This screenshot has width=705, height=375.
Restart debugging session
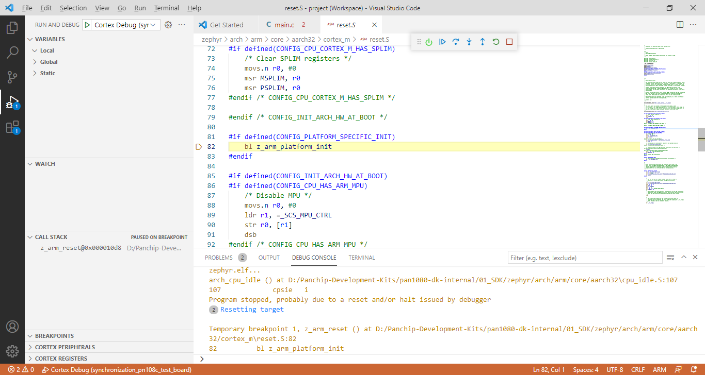coord(496,42)
